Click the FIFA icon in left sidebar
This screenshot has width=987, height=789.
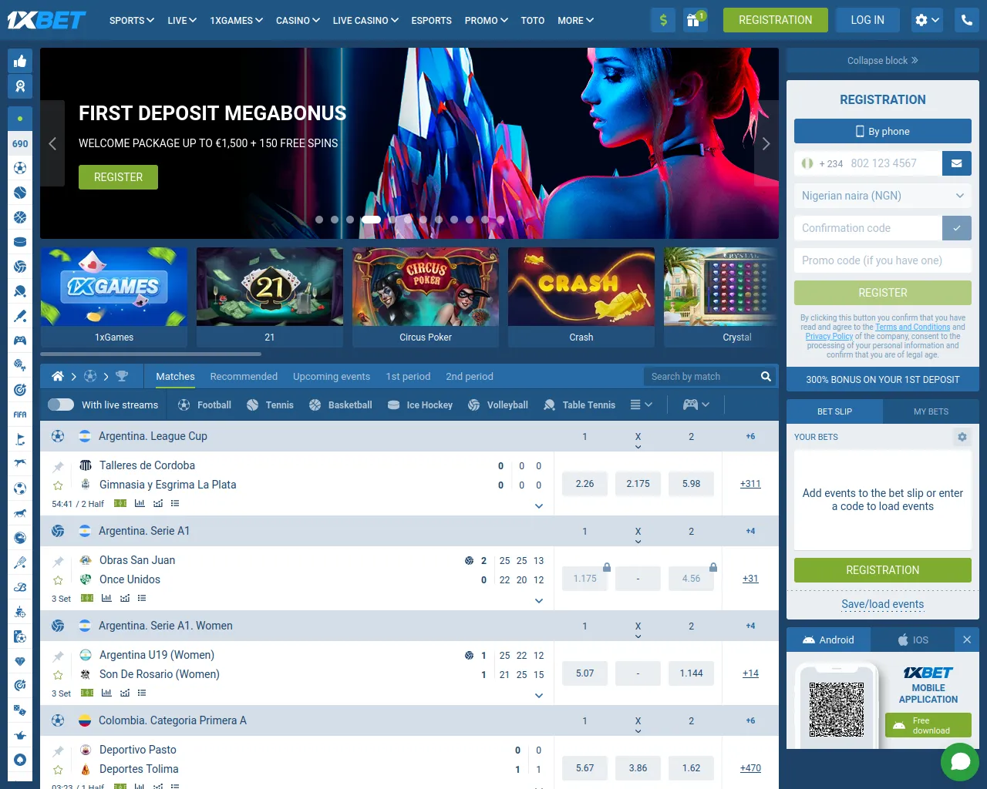click(20, 415)
